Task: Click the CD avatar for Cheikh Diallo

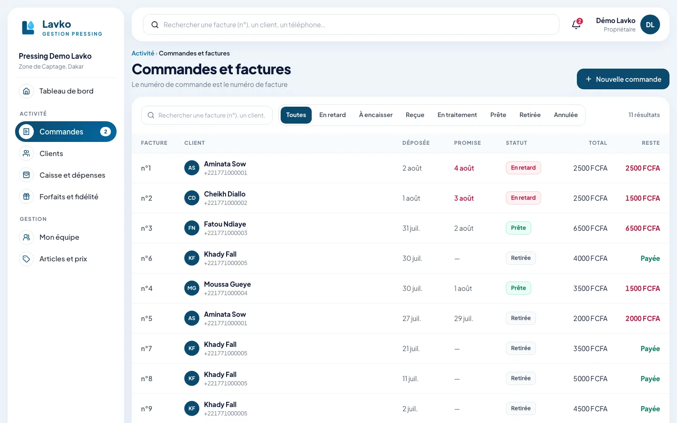Action: coord(192,198)
